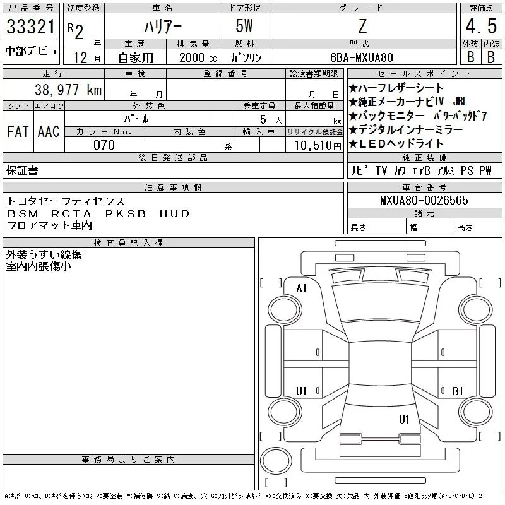Screen dimensions: 505x505
Task: Click the inspector note 室内内張傷小
Action: [39, 266]
